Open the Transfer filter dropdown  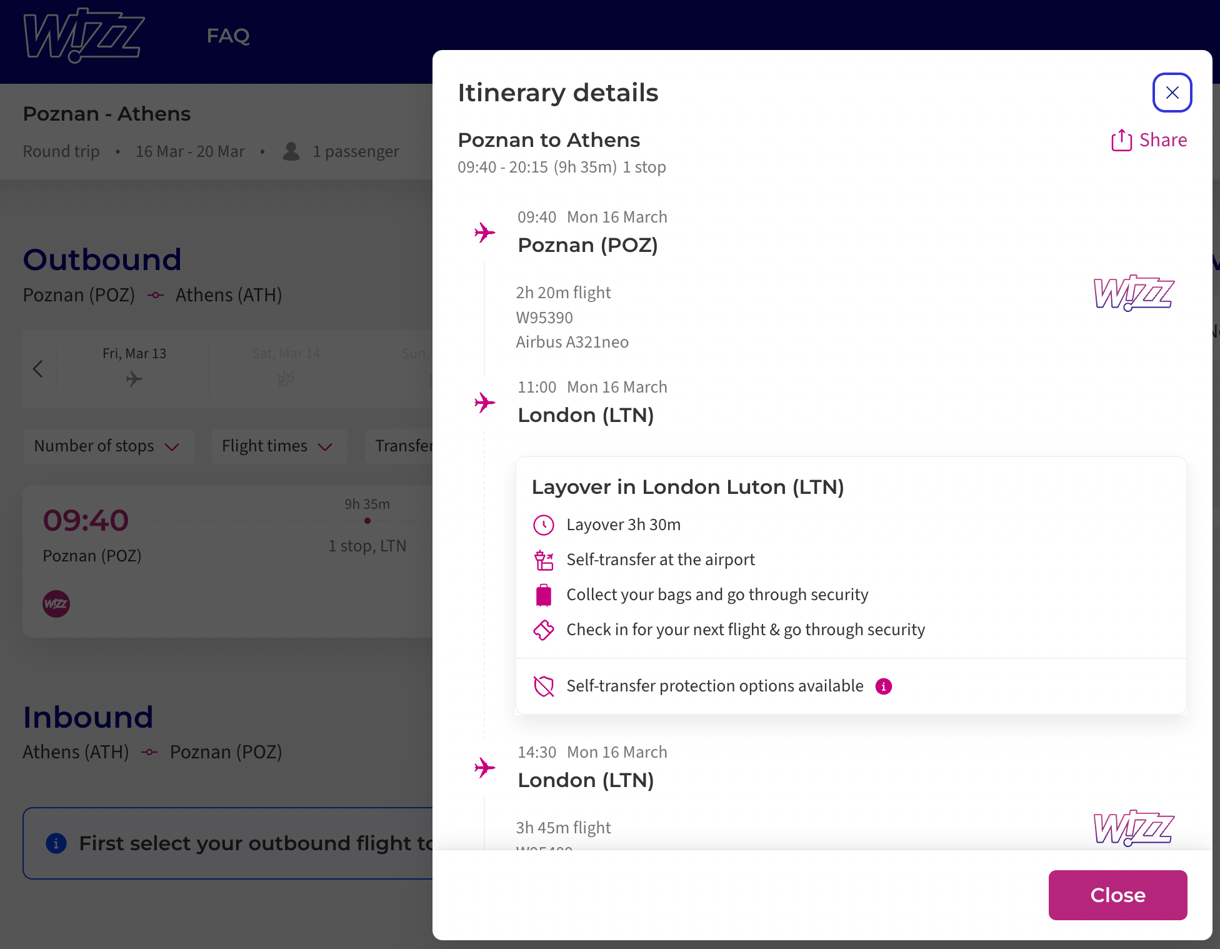coord(400,446)
